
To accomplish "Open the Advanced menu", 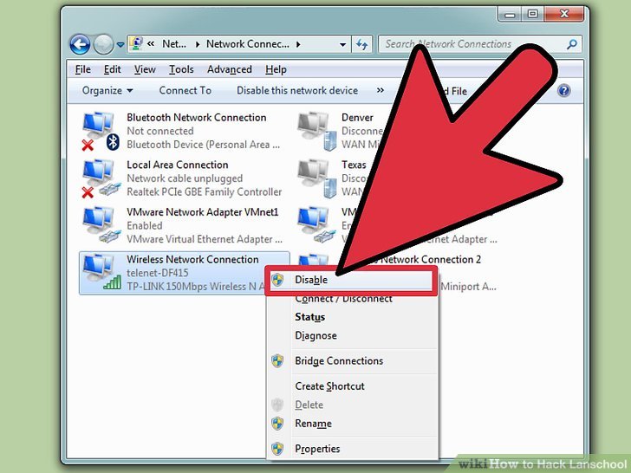I will (x=230, y=69).
